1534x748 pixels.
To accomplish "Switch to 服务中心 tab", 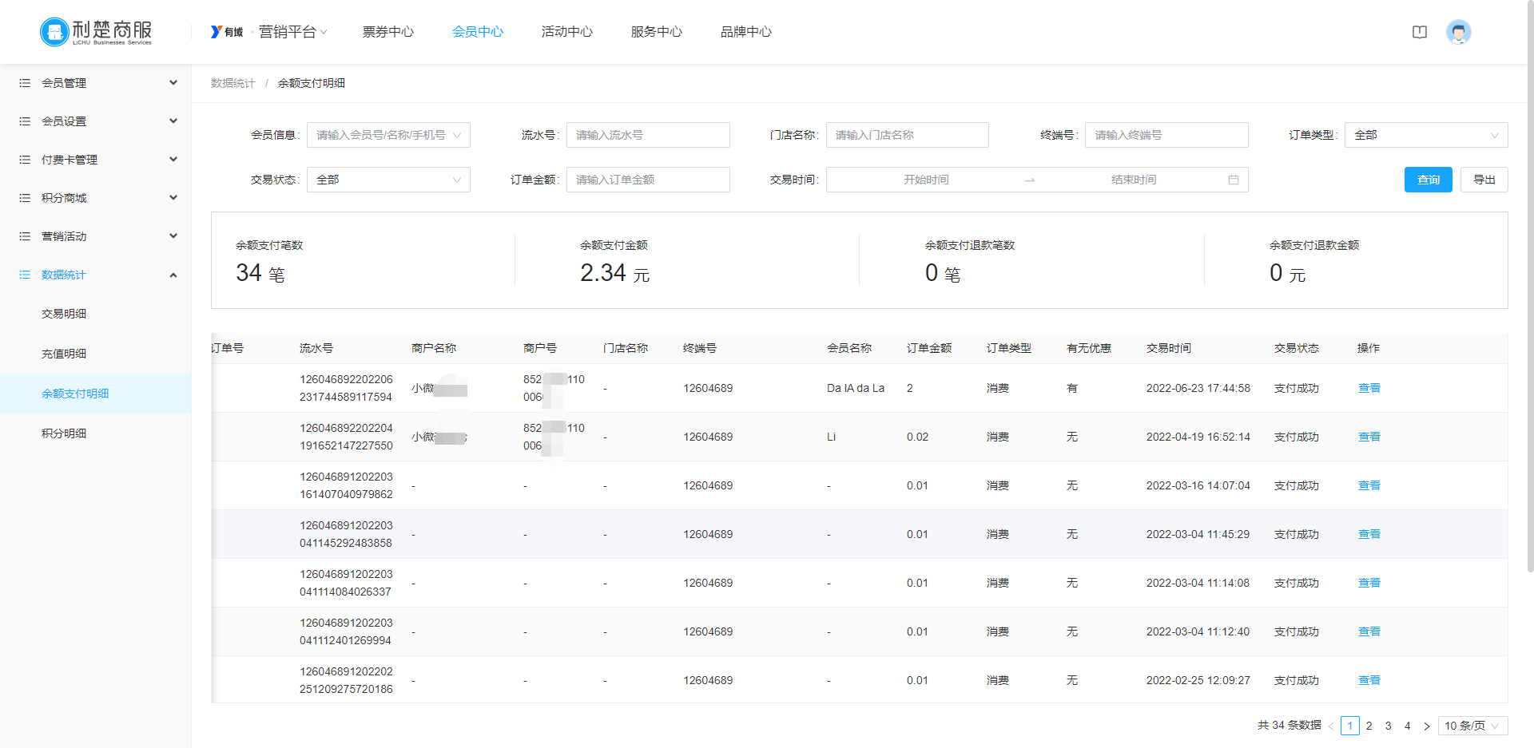I will click(x=657, y=32).
